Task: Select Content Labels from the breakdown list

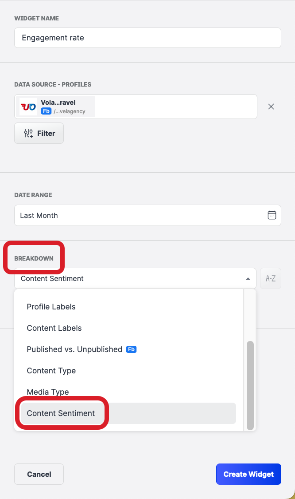Action: coord(54,328)
